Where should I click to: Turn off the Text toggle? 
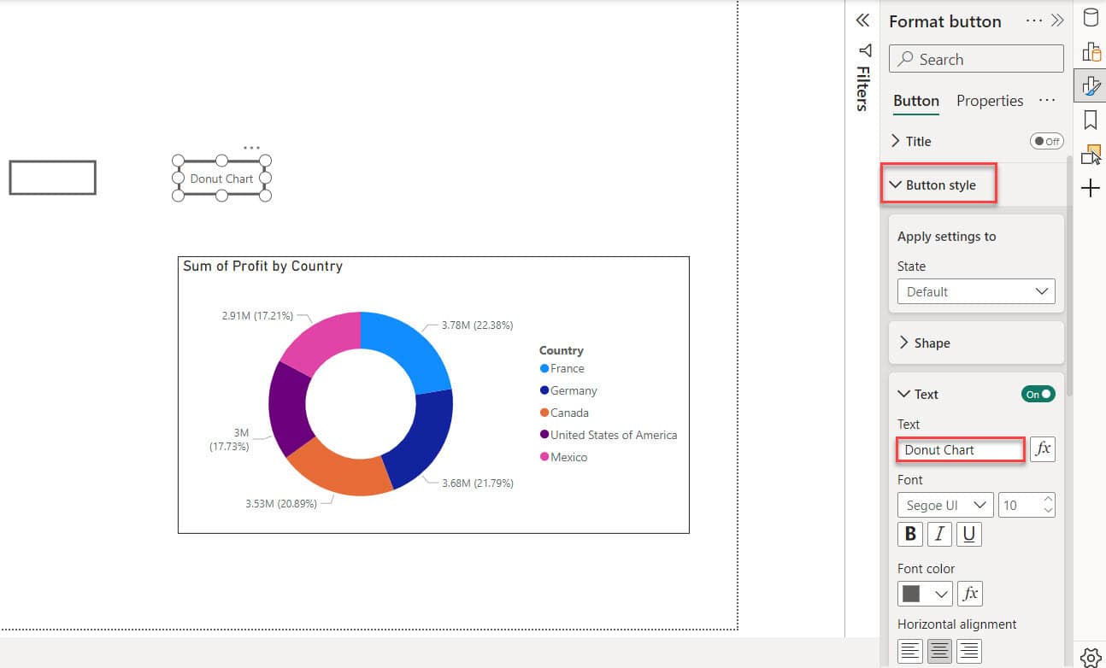click(1038, 394)
